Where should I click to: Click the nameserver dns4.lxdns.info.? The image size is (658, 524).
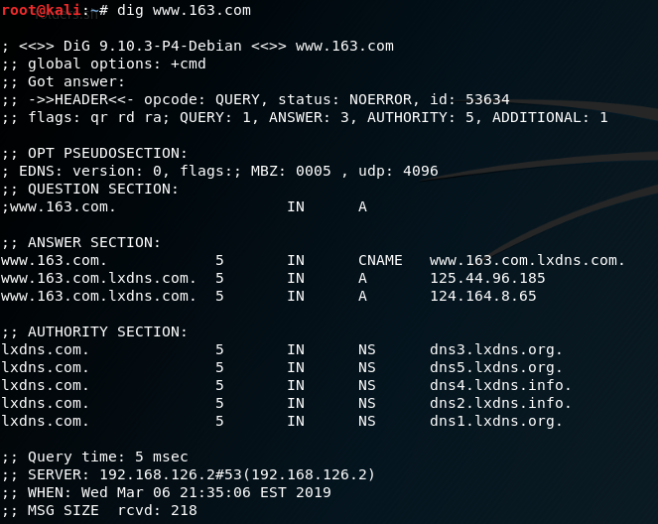[x=500, y=385]
